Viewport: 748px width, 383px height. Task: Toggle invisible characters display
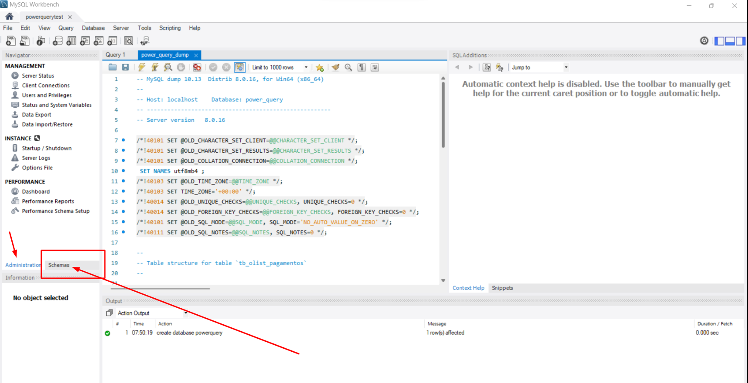coord(362,67)
